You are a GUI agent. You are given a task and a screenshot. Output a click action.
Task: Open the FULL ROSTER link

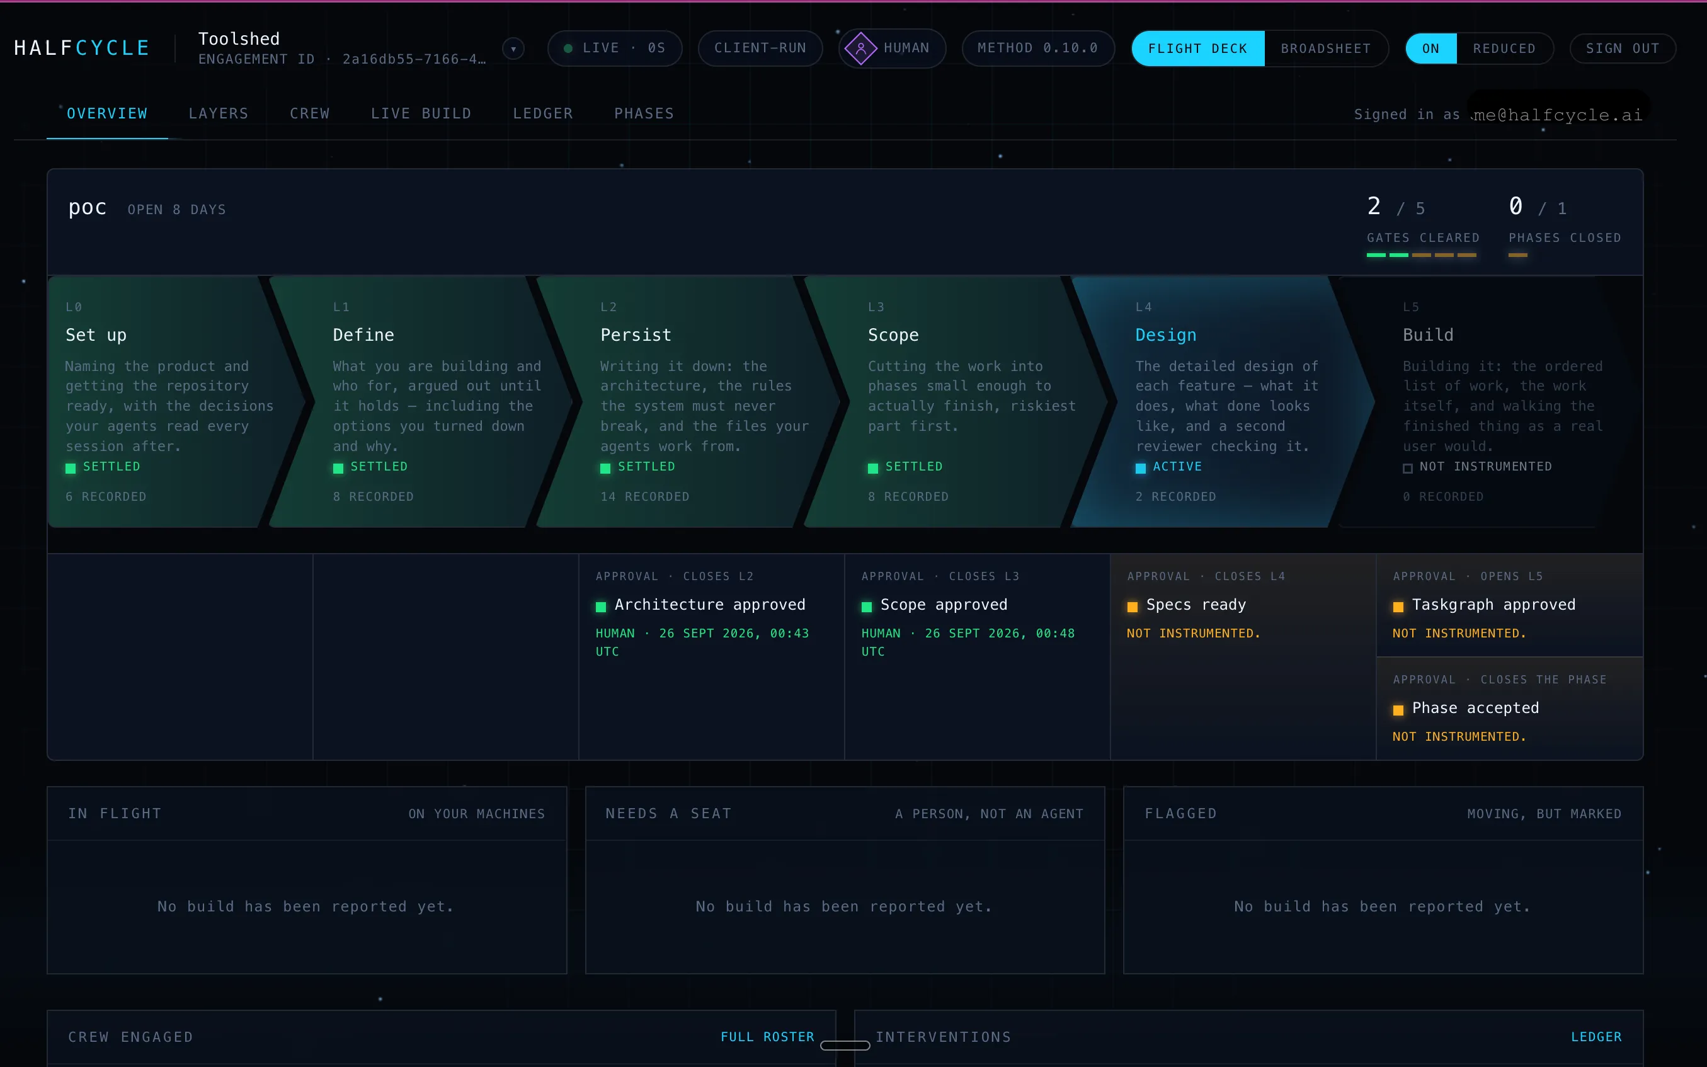767,1037
